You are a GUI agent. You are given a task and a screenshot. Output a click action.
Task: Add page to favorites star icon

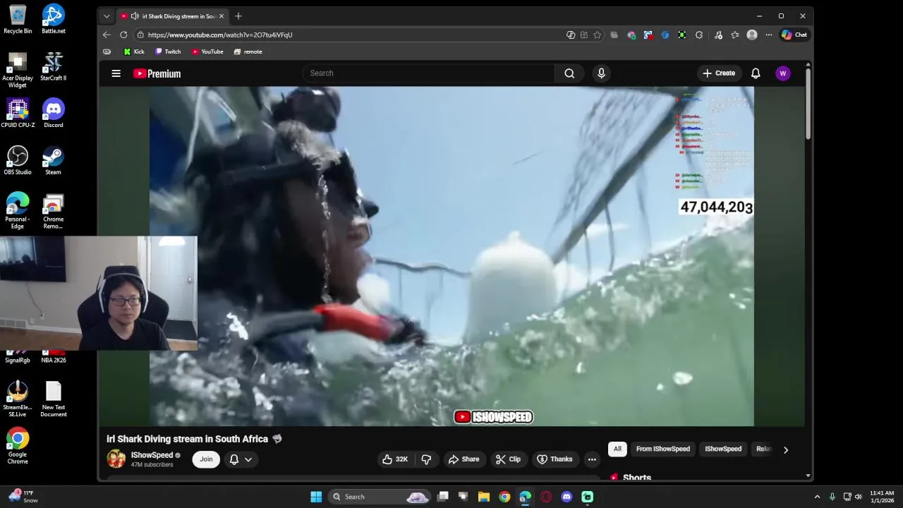(x=597, y=35)
